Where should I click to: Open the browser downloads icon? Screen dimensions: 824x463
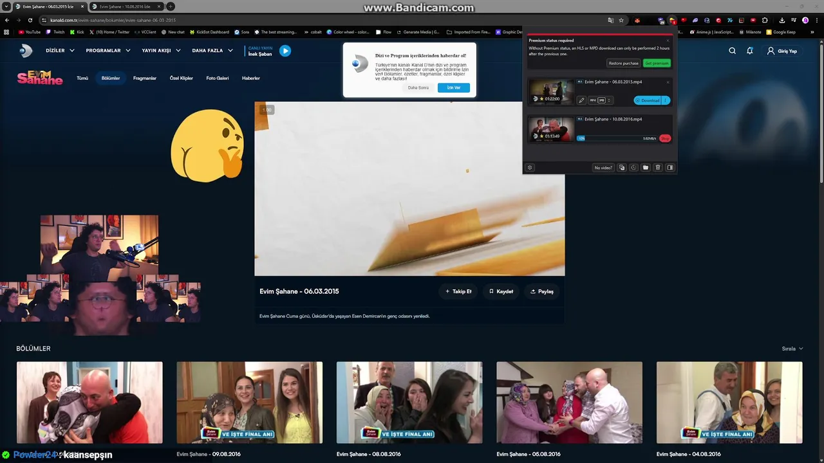[782, 20]
